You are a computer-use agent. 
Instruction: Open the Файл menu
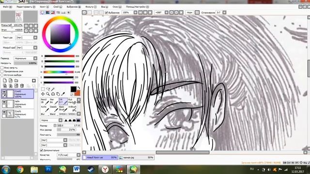(7, 7)
